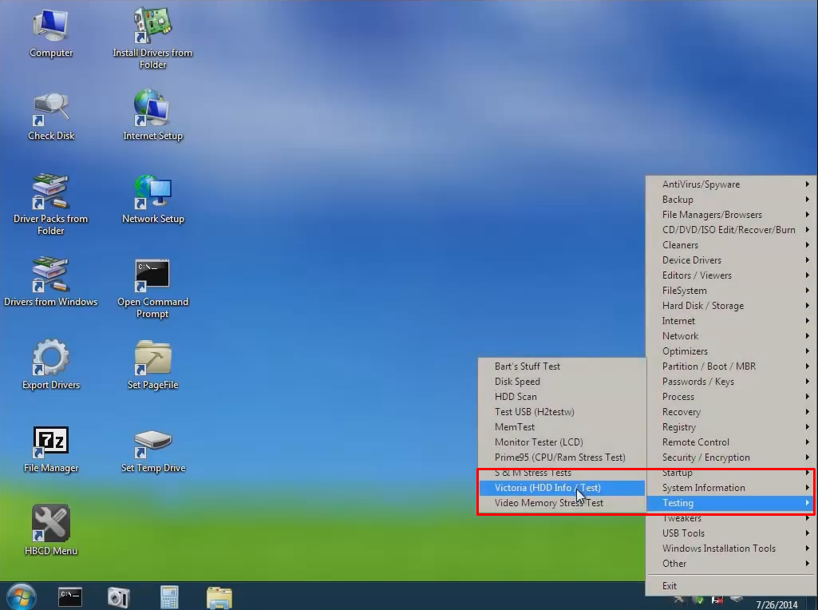Start HDD Scan from Testing submenu
The image size is (818, 610).
tap(562, 396)
